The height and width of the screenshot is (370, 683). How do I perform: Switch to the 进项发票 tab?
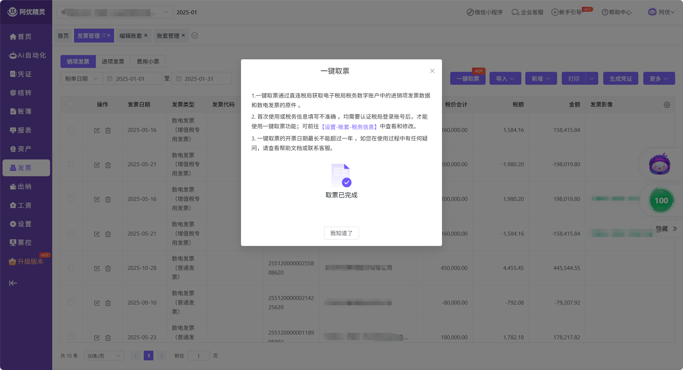coord(113,61)
